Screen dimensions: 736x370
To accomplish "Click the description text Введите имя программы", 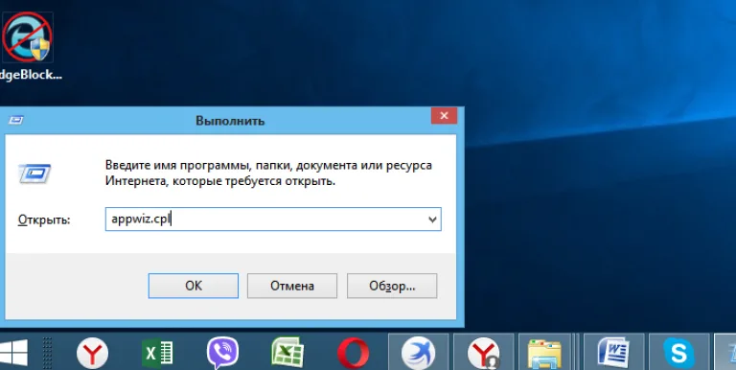I will (268, 173).
